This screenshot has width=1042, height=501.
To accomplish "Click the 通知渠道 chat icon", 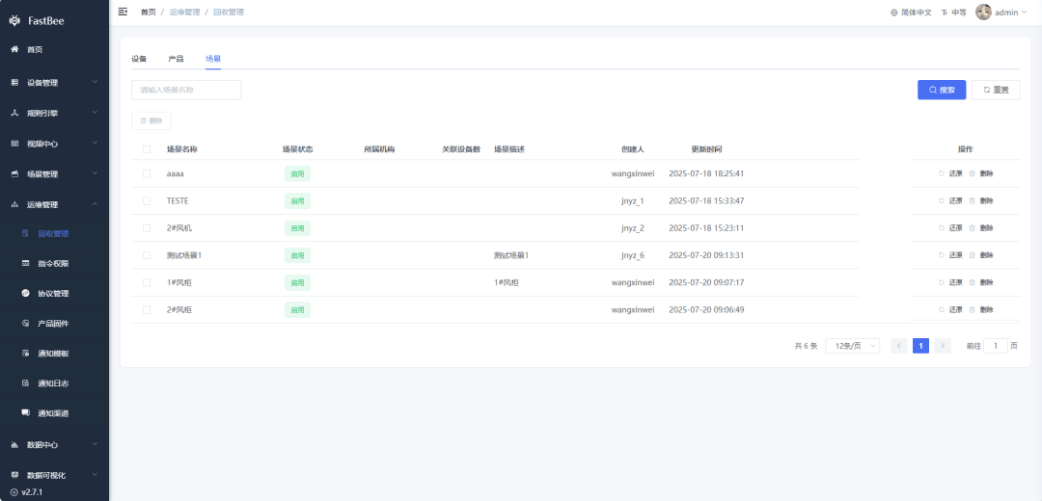I will (x=25, y=412).
